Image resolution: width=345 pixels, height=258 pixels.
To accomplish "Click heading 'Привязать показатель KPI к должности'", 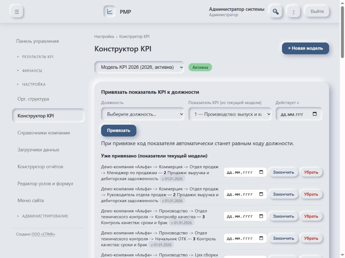I will pos(150,92).
